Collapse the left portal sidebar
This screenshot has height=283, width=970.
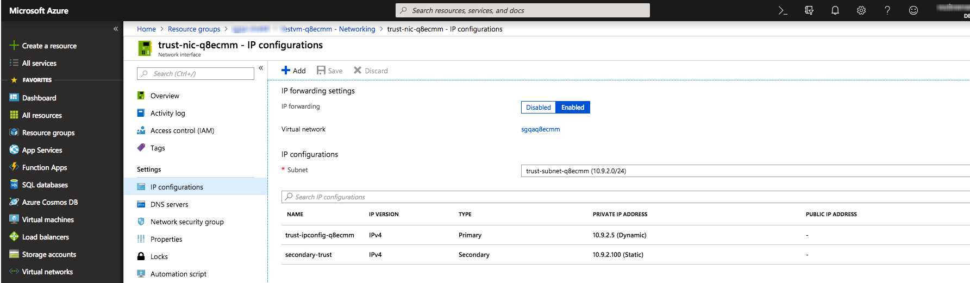coord(116,29)
